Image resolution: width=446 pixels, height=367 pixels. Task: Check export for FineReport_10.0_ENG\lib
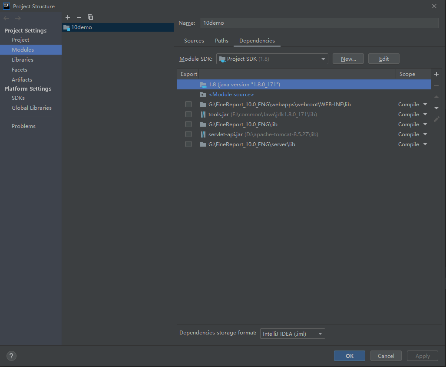(188, 124)
